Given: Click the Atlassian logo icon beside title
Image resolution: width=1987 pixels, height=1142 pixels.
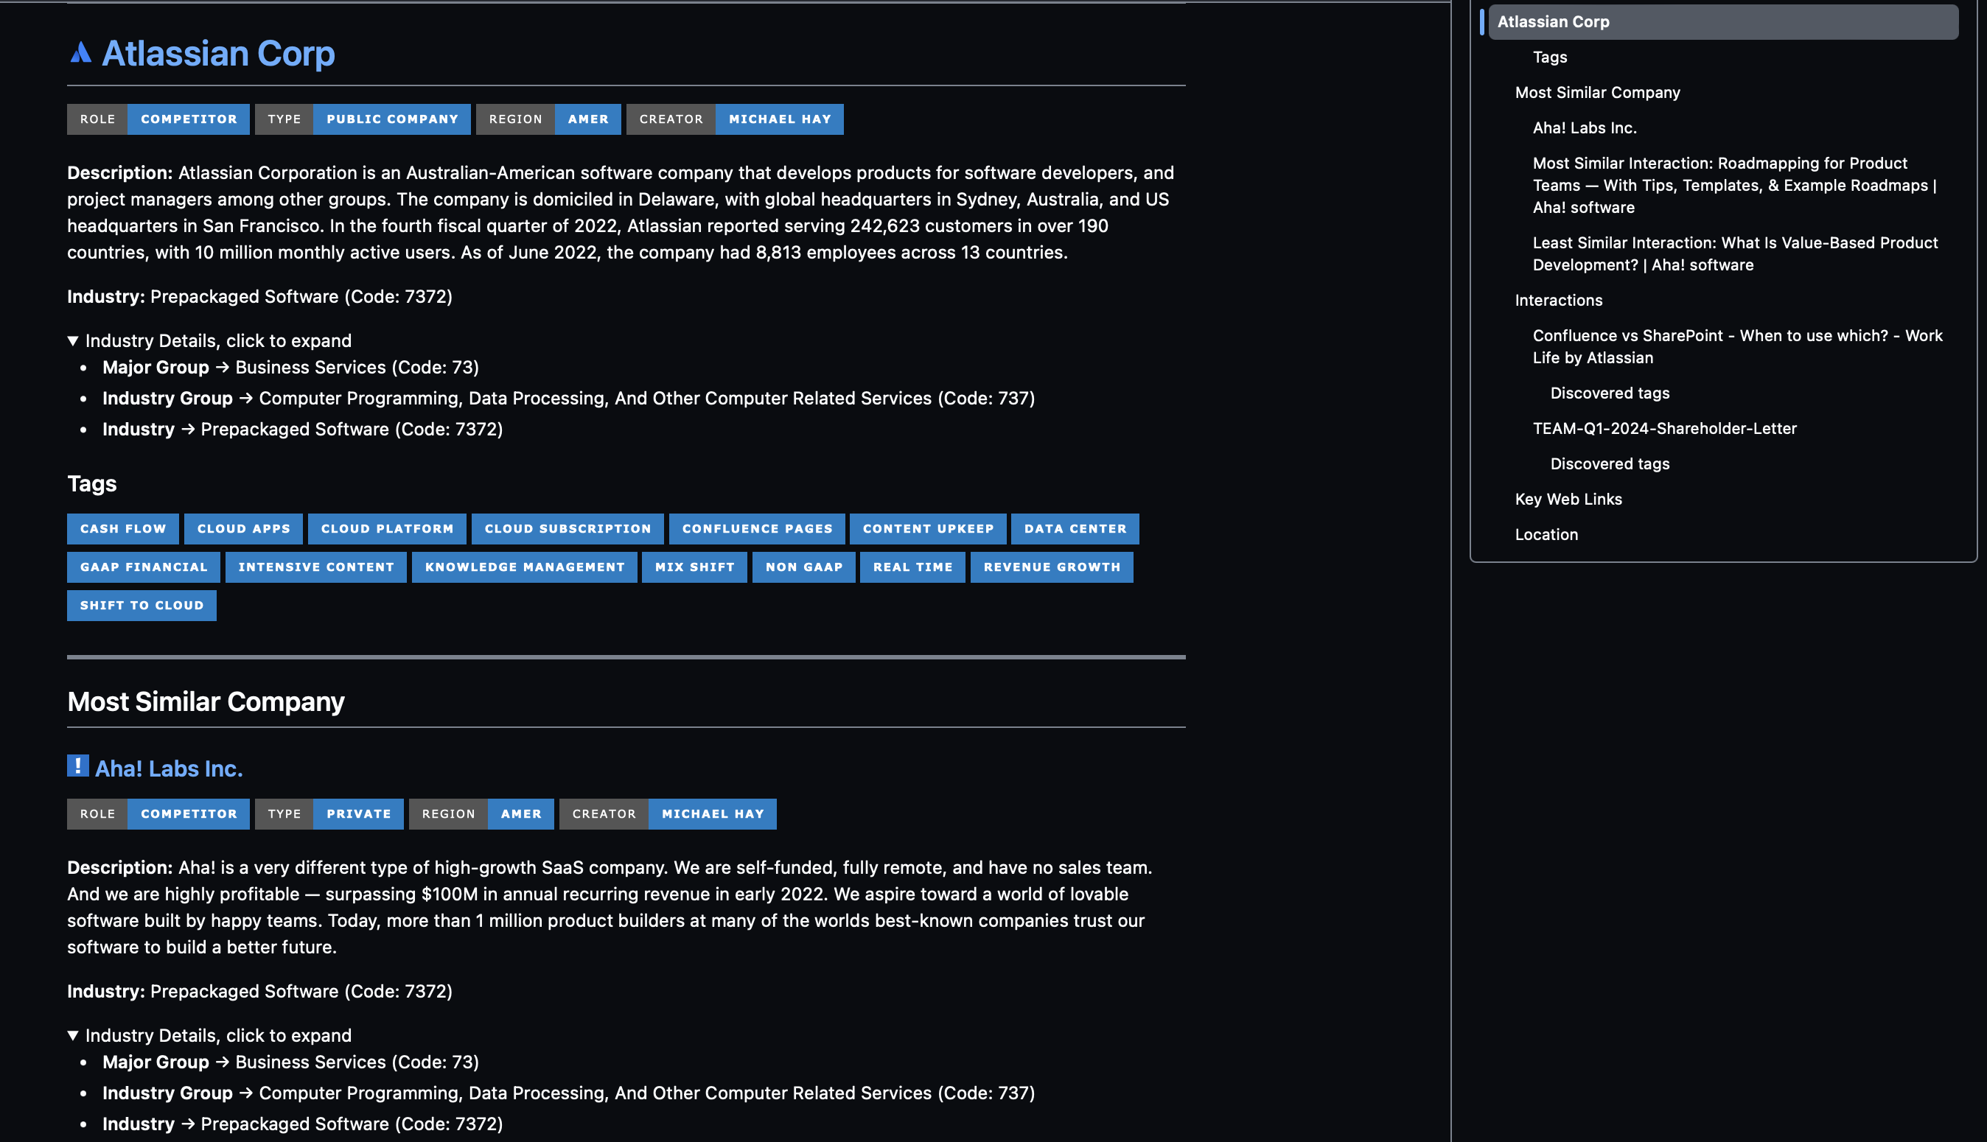Looking at the screenshot, I should pos(80,52).
